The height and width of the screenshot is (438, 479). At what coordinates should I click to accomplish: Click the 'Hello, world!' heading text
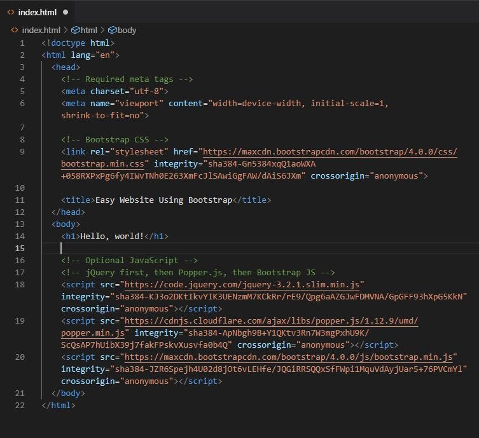click(112, 236)
